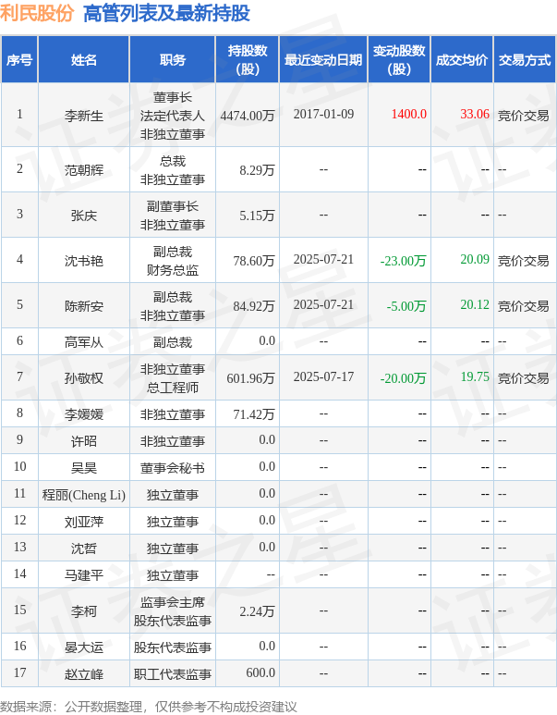Click the date 2025-07-17
This screenshot has width=557, height=715.
[323, 376]
